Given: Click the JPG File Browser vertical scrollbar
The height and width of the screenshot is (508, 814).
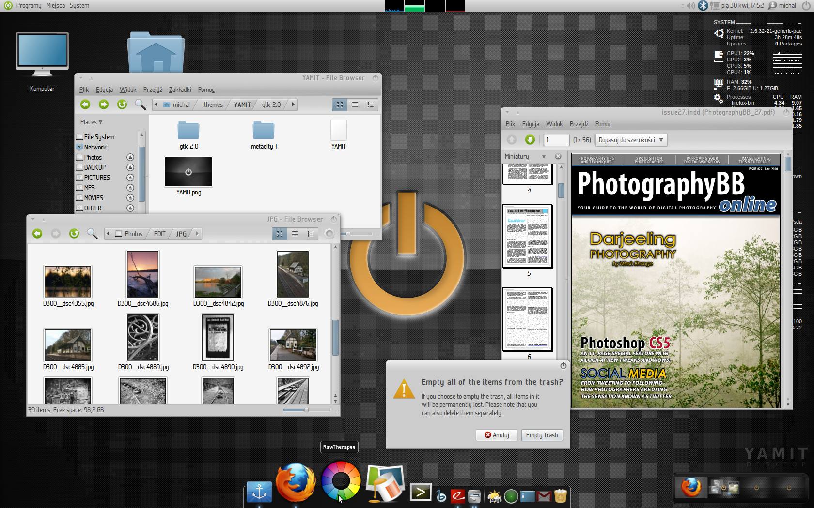Looking at the screenshot, I should pyautogui.click(x=335, y=338).
